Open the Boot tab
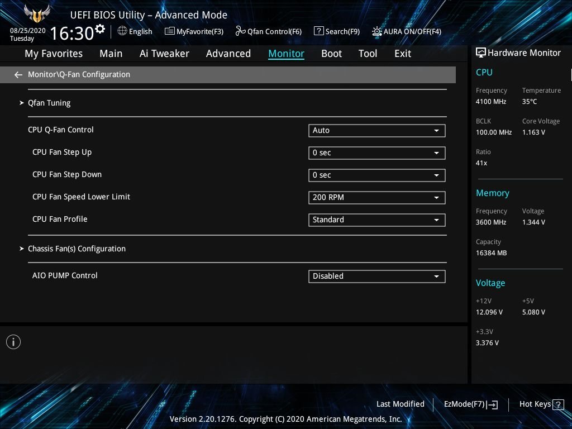Image resolution: width=572 pixels, height=429 pixels. [x=331, y=54]
